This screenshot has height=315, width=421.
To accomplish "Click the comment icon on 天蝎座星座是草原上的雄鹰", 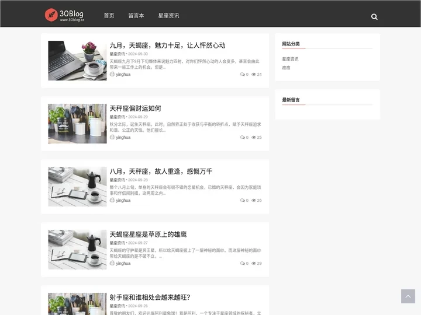I will pyautogui.click(x=243, y=263).
